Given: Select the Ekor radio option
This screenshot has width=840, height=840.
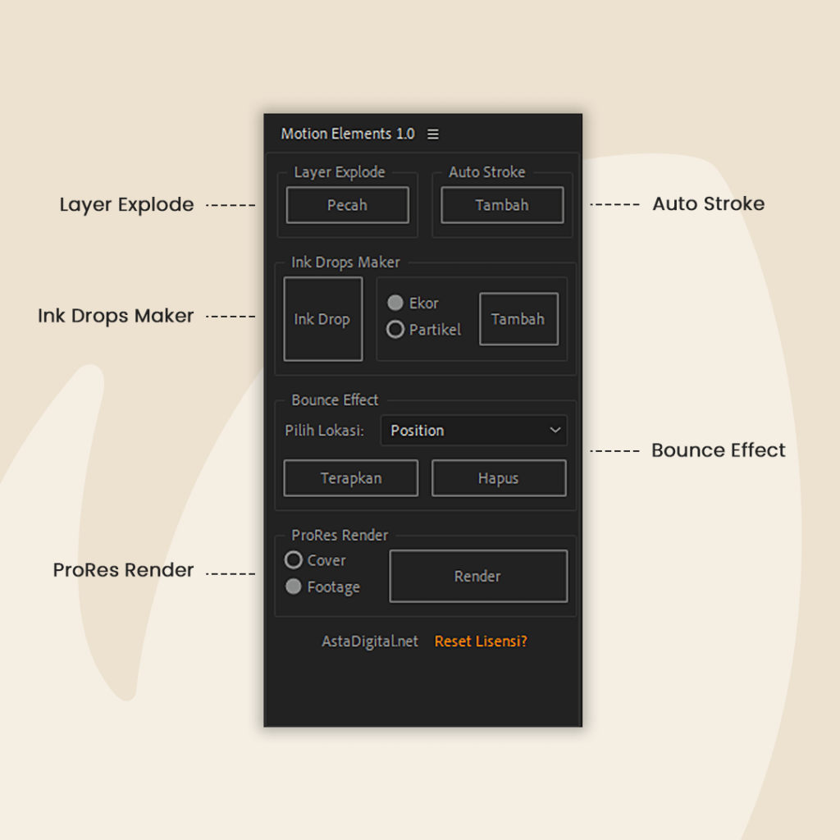Looking at the screenshot, I should pos(395,304).
